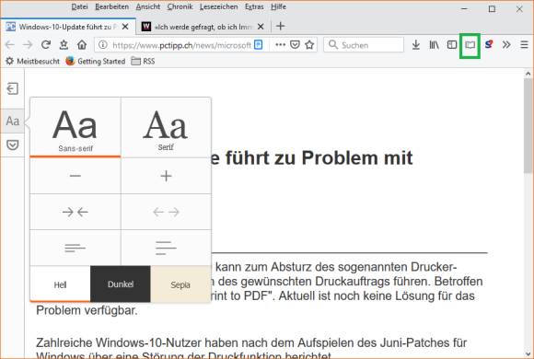This screenshot has height=359, width=534.
Task: Reload the current page
Action: pos(46,44)
